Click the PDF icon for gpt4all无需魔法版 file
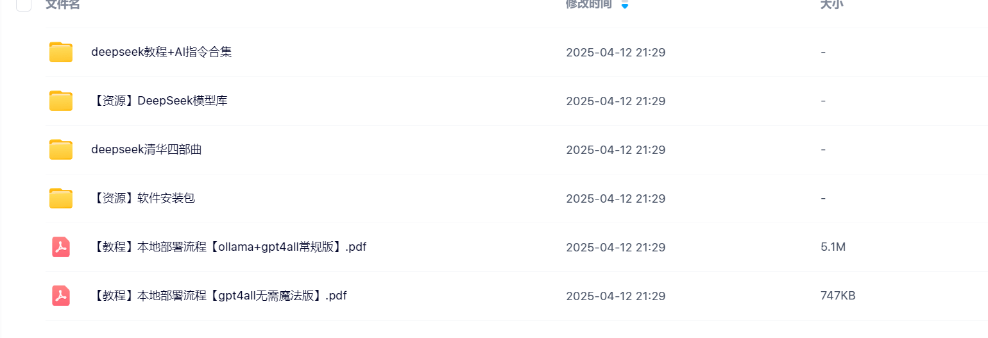 tap(61, 296)
